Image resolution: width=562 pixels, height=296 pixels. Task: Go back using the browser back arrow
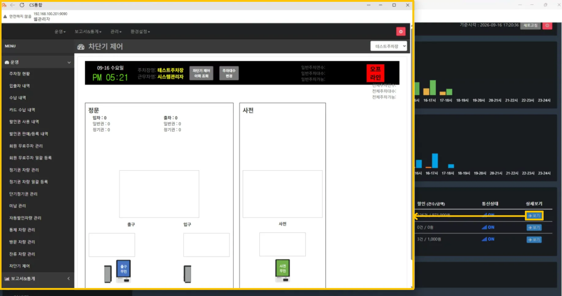click(x=13, y=5)
